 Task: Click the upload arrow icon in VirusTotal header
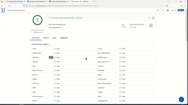coord(163,10)
